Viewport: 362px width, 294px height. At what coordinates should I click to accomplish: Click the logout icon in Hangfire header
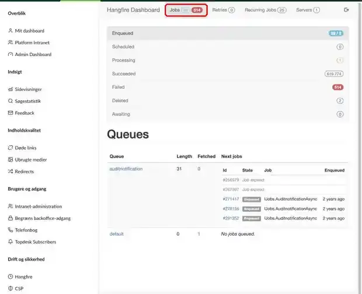pyautogui.click(x=346, y=10)
